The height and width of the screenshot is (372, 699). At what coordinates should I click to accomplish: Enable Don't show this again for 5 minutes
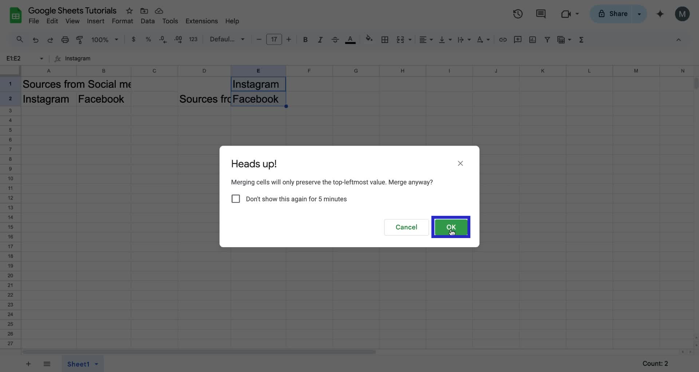[x=236, y=199]
